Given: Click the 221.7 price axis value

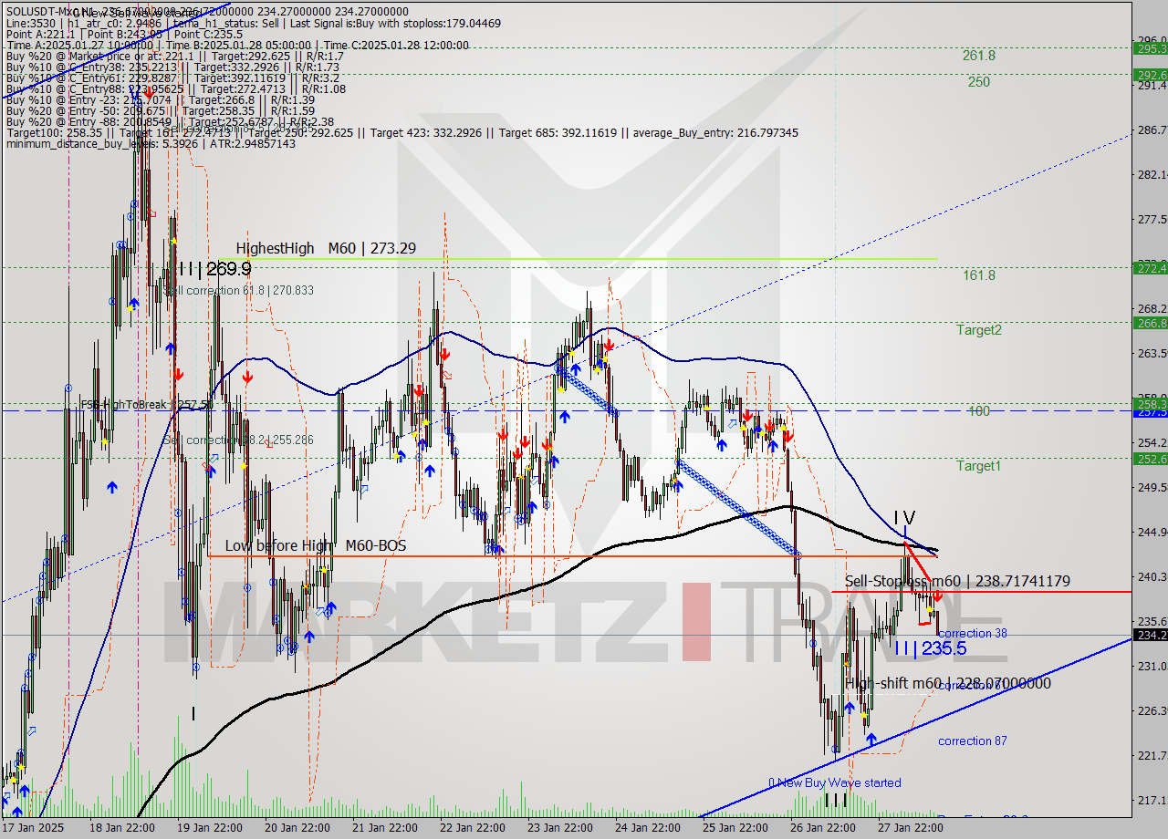Looking at the screenshot, I should 1152,755.
